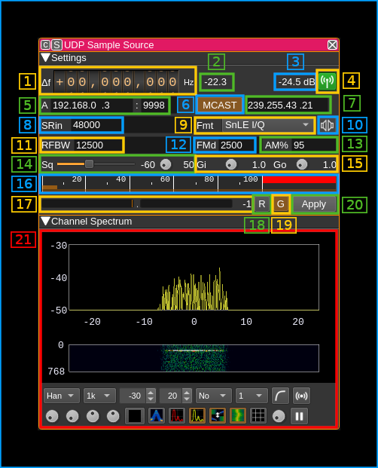Toggle the G auto gain button
This screenshot has height=468, width=378.
coord(281,204)
